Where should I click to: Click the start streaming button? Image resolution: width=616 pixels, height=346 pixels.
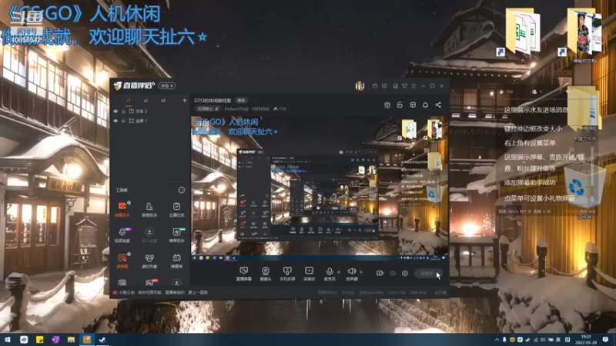429,273
